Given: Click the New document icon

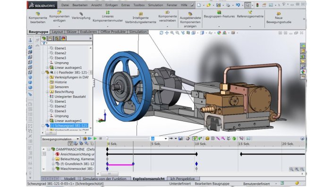Looking at the screenshot, I should [199, 5].
